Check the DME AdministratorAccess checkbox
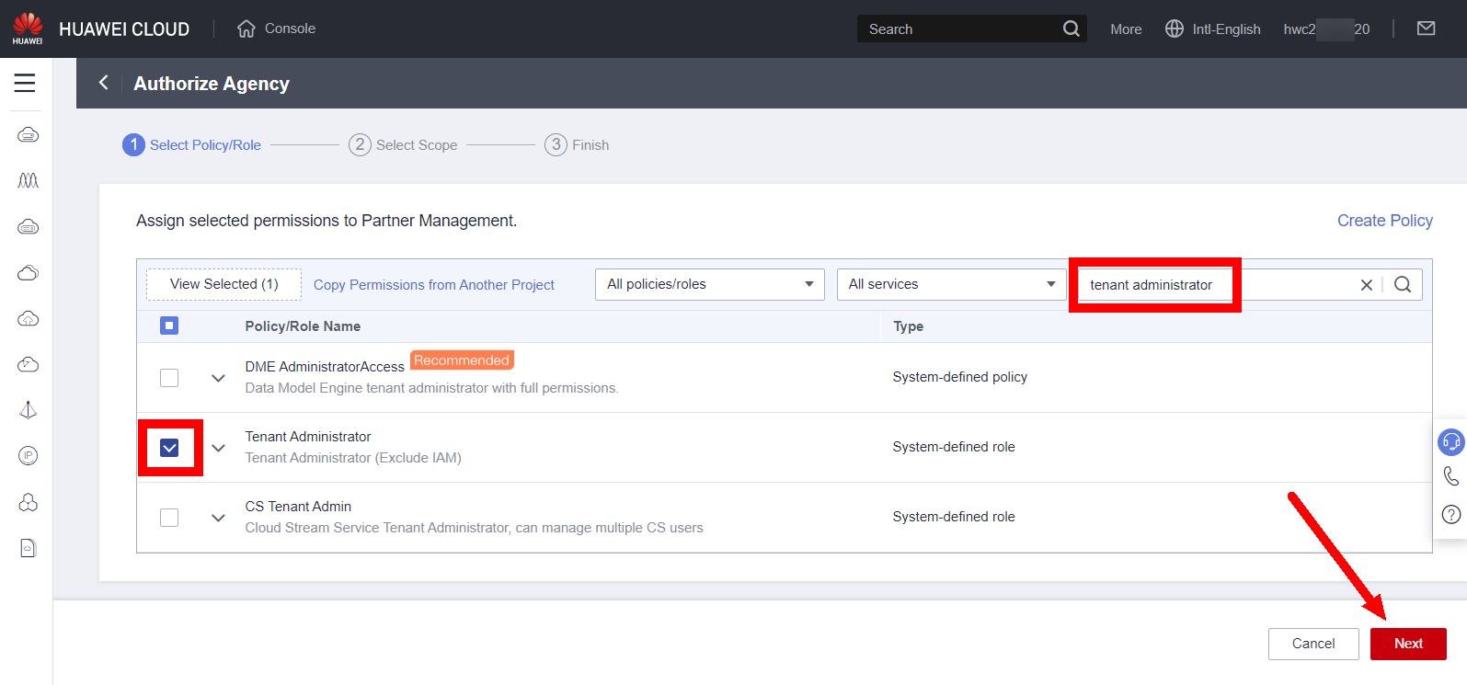 coord(169,378)
